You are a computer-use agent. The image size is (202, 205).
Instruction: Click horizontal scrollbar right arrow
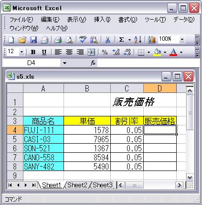(179, 185)
